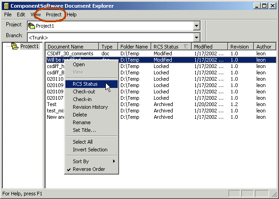This screenshot has height=199, width=279.
Task: Close the Document Explorer window
Action: click(273, 6)
